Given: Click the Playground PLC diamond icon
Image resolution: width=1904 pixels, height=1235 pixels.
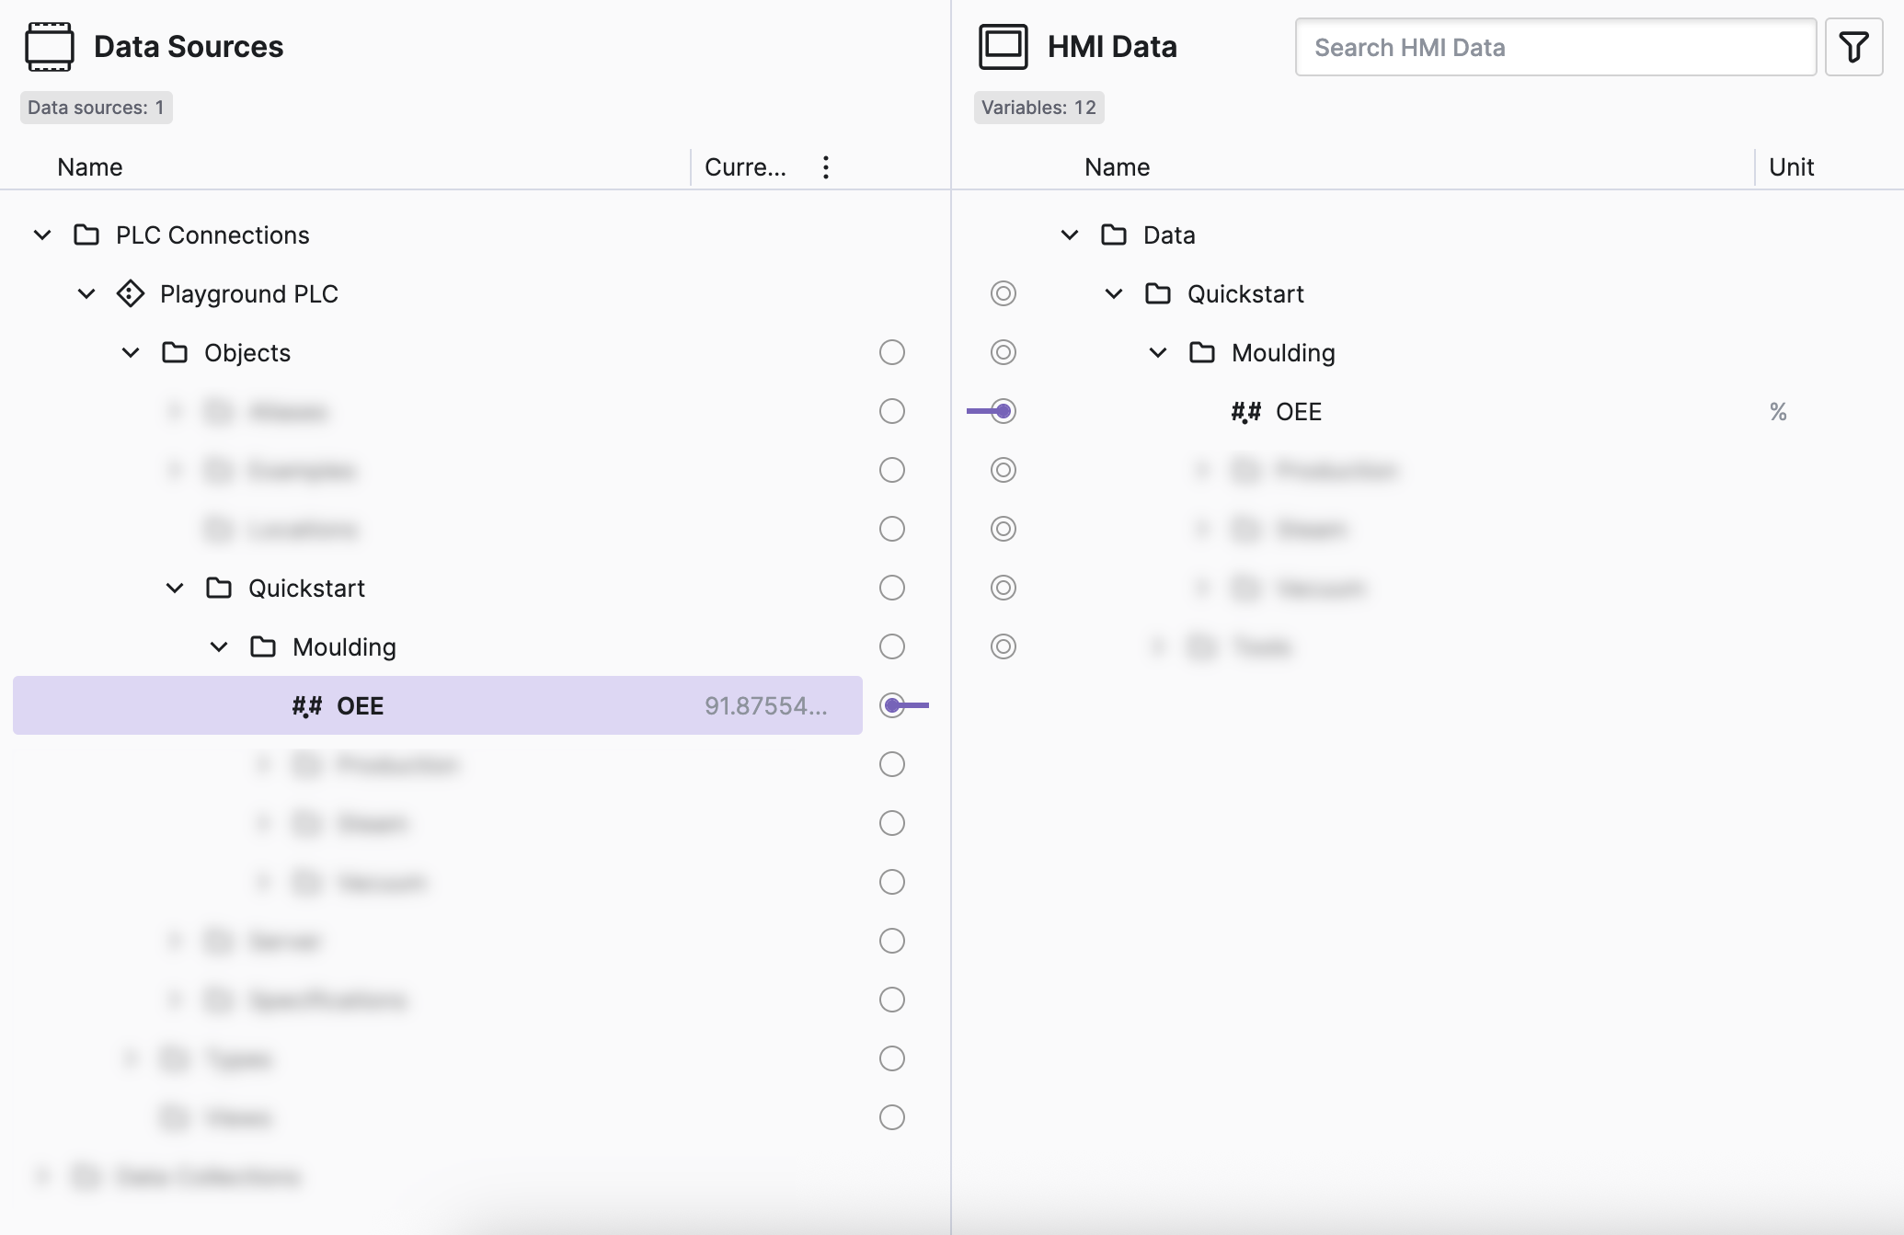Looking at the screenshot, I should pyautogui.click(x=131, y=294).
